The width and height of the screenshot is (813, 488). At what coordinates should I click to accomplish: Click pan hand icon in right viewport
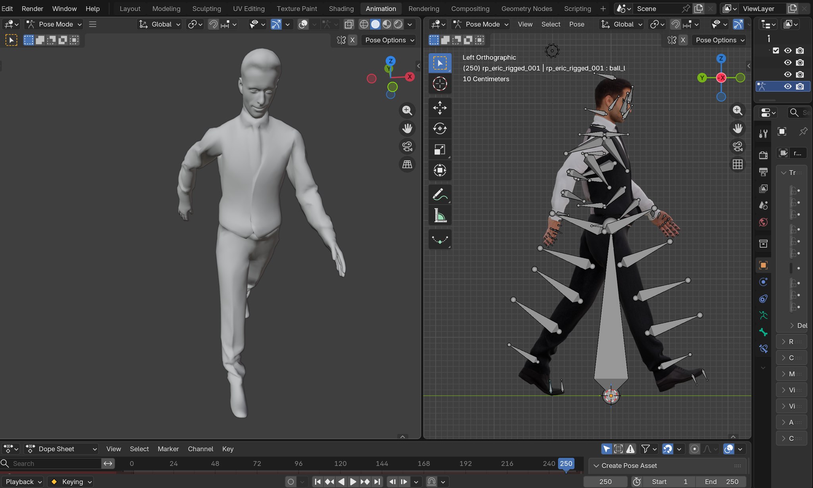tap(738, 128)
